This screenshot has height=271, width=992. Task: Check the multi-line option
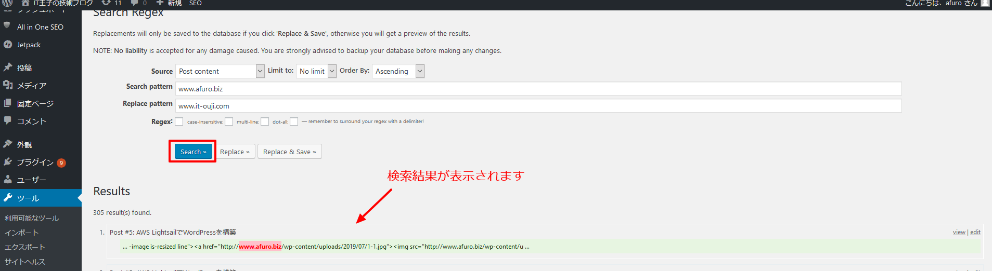tap(265, 121)
